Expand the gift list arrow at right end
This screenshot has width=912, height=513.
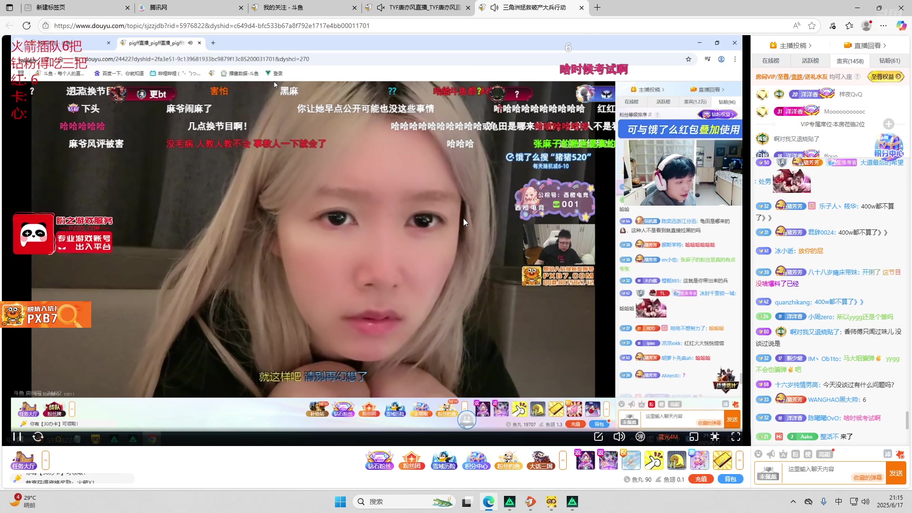[x=740, y=460]
